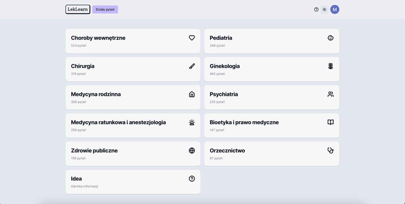Click the stethoscope icon for Orzecznictwo
This screenshot has height=204, width=405.
pyautogui.click(x=330, y=150)
